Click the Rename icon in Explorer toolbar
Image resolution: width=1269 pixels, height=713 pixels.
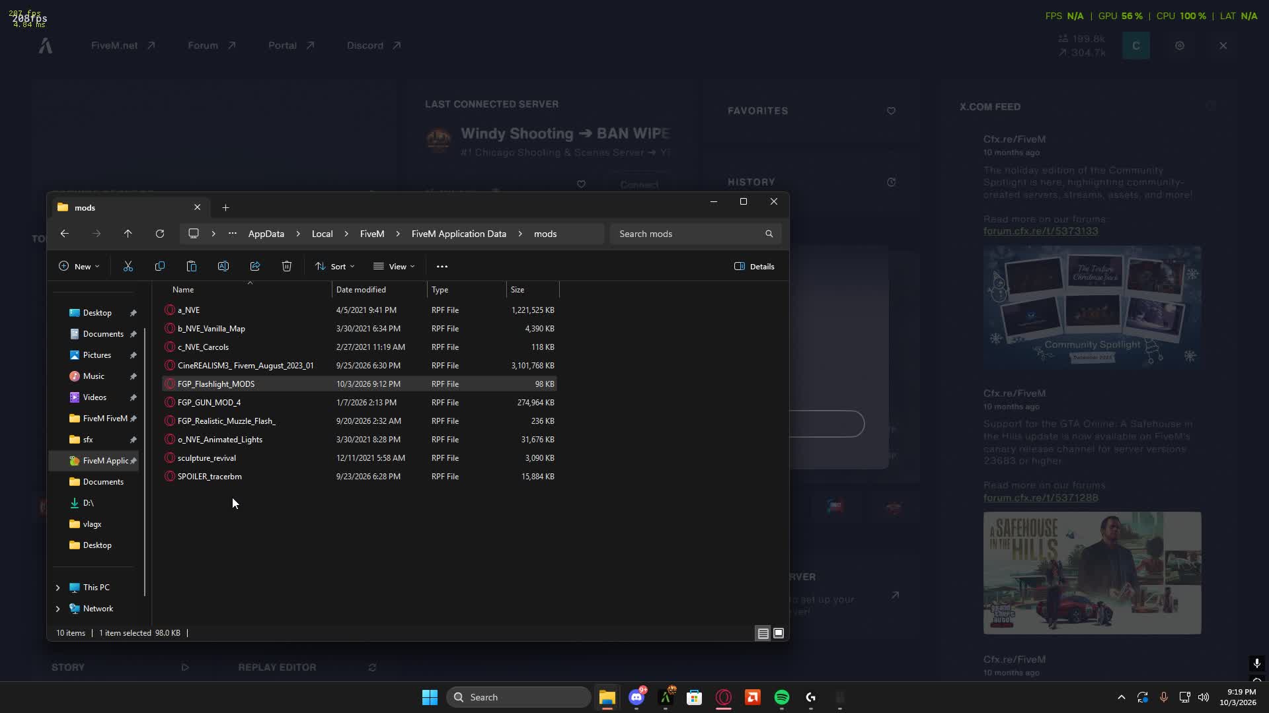223,266
